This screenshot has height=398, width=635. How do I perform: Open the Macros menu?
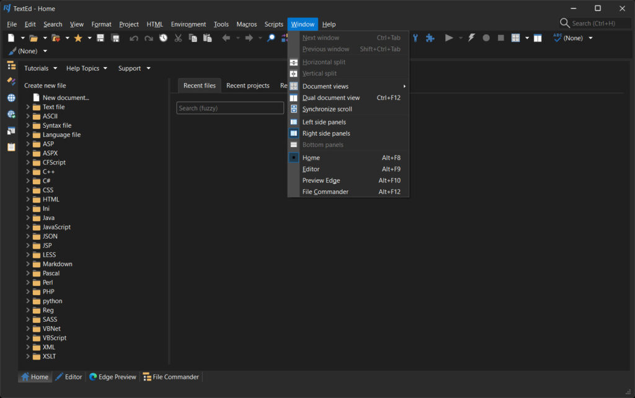pyautogui.click(x=247, y=24)
